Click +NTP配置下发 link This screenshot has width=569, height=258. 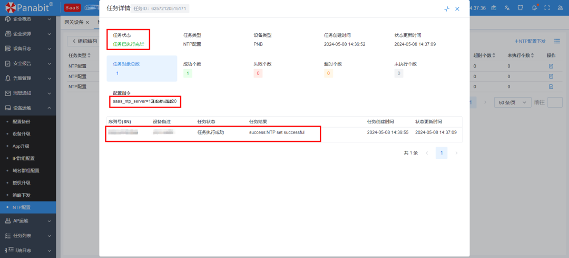coord(530,41)
